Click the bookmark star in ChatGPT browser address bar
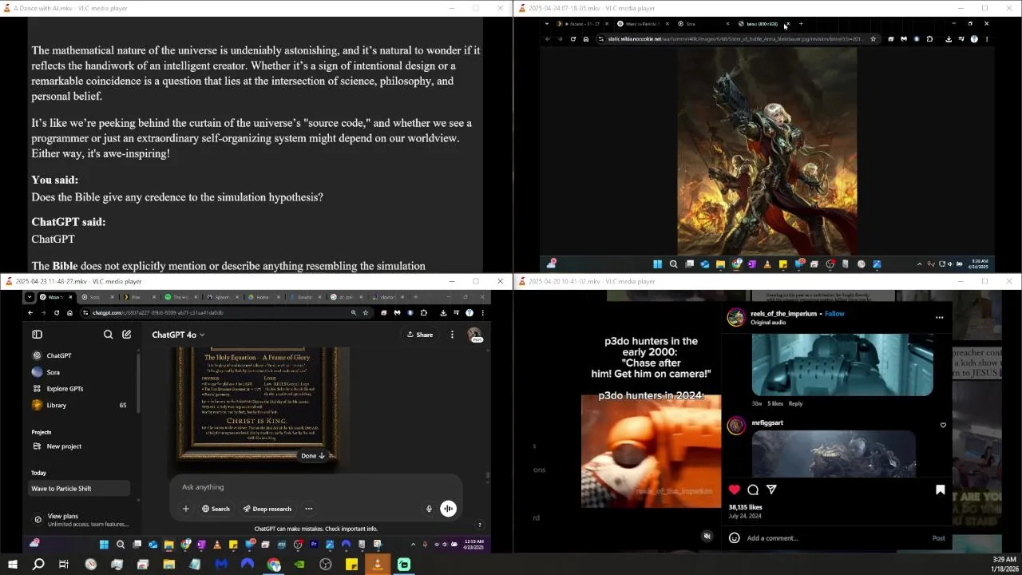 (366, 313)
